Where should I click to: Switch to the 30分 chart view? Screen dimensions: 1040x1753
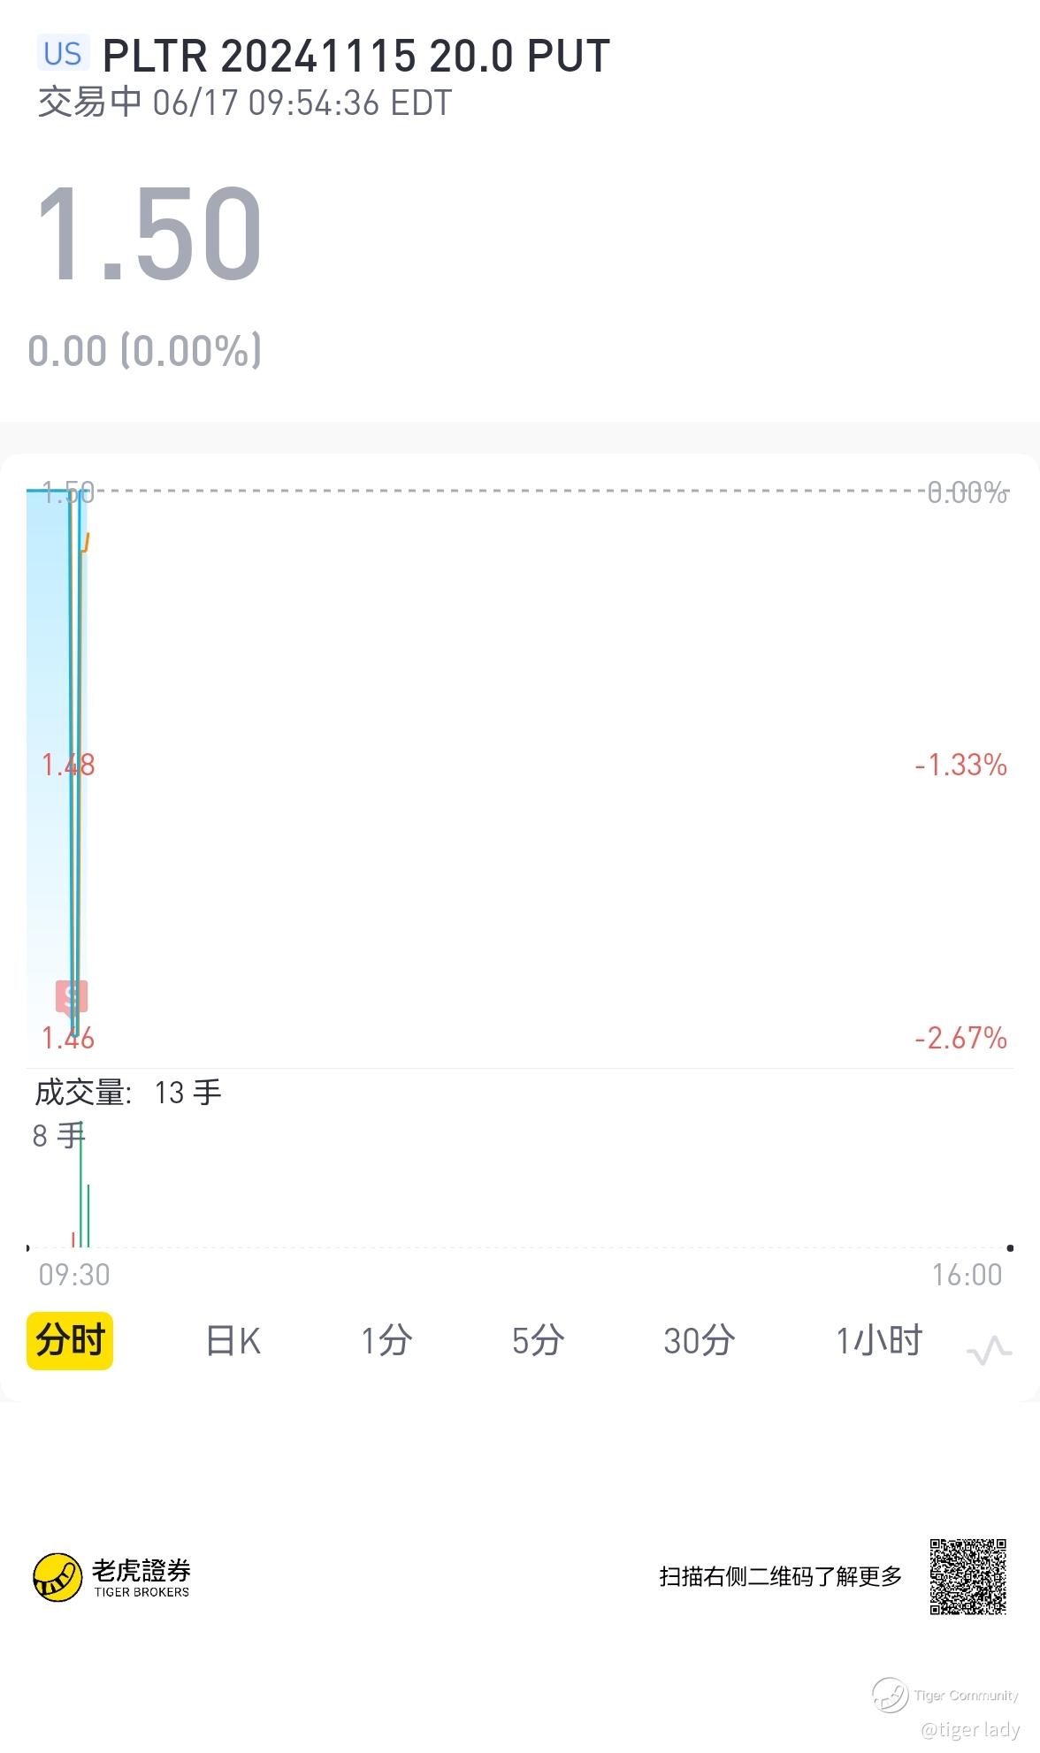click(699, 1341)
